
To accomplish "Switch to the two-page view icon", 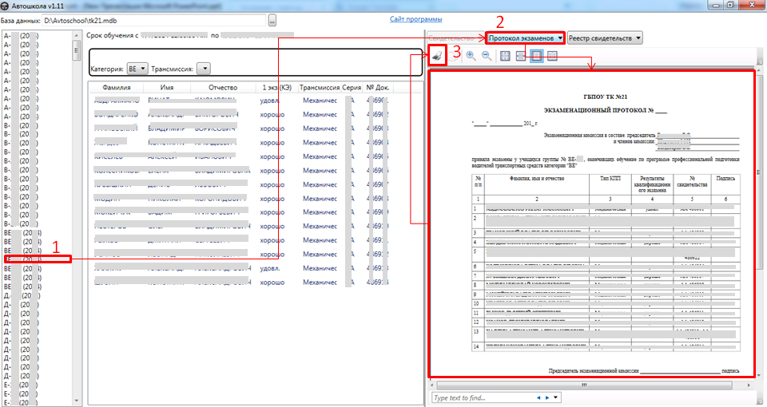I will [x=553, y=56].
